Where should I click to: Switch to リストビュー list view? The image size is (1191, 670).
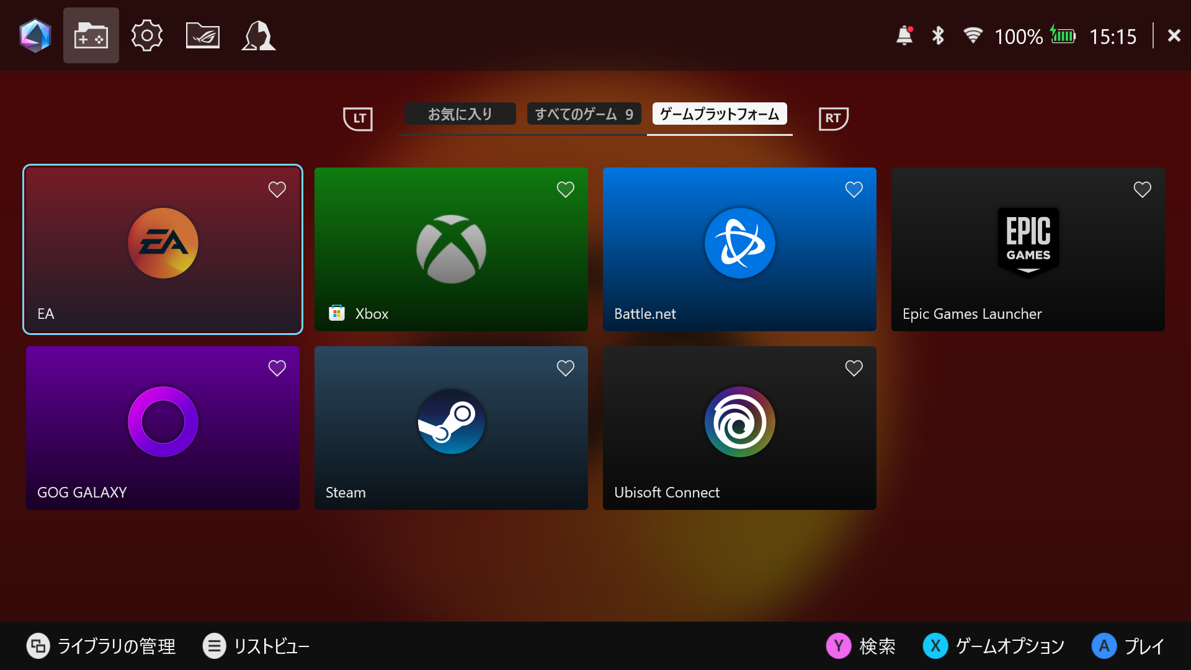[256, 646]
